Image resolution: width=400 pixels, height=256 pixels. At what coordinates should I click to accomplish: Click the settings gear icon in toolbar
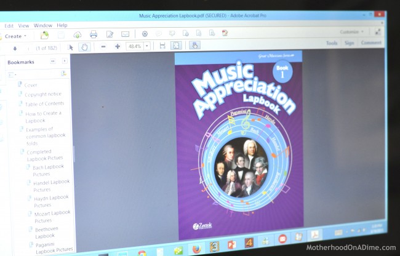[x=145, y=34]
